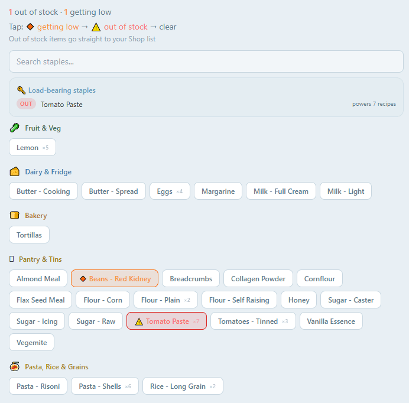The width and height of the screenshot is (409, 403).
Task: Click the Fruit & Veg category icon
Action: click(15, 128)
